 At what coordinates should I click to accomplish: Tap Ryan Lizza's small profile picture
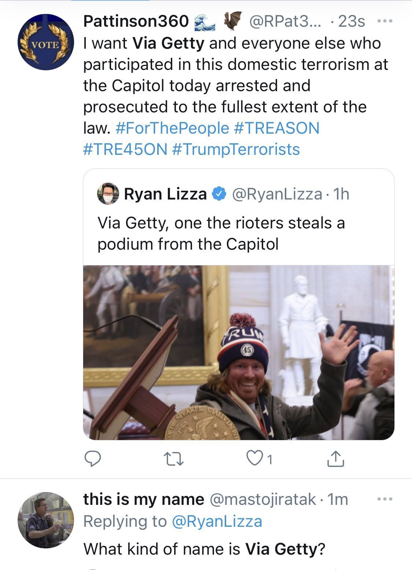108,194
